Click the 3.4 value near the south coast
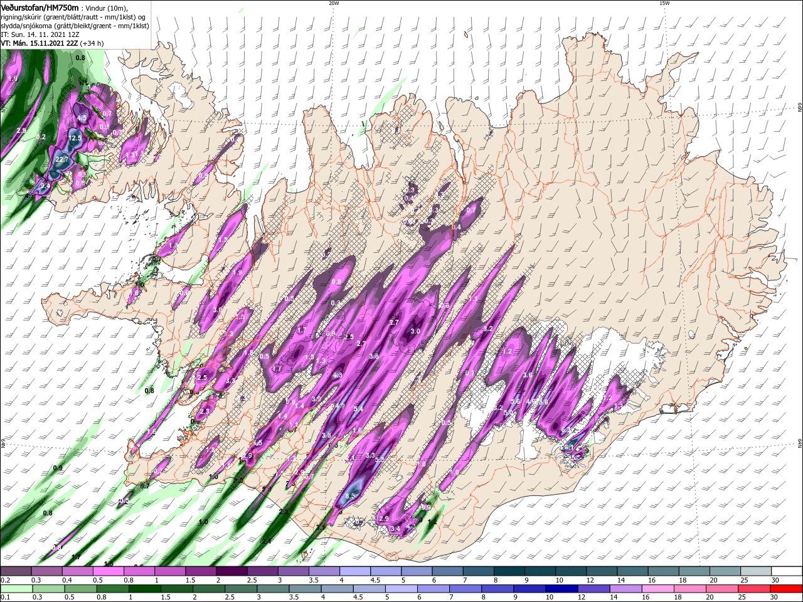The height and width of the screenshot is (602, 803). (x=395, y=529)
